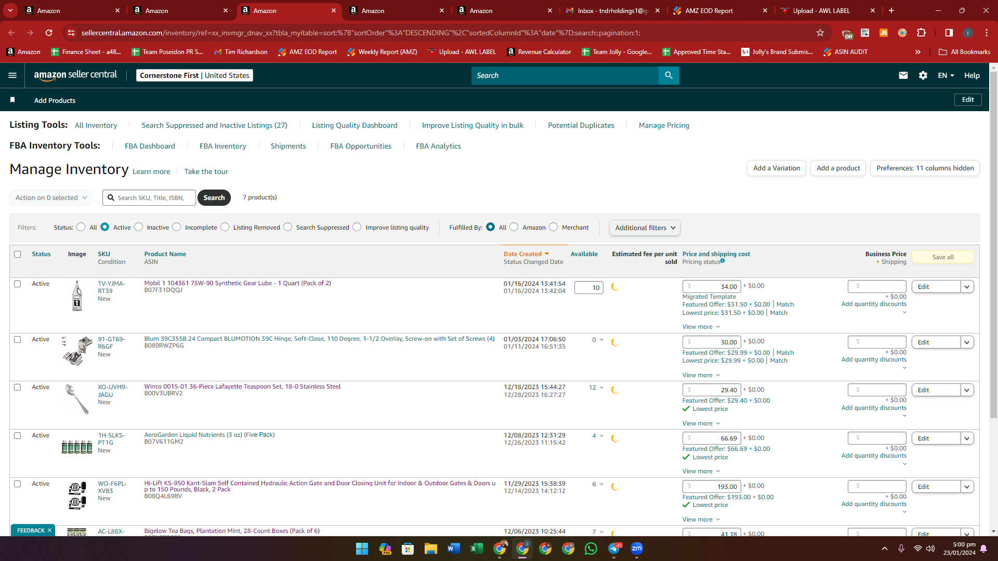
Task: Click Match next to Blum Featured Offer
Action: click(x=785, y=353)
